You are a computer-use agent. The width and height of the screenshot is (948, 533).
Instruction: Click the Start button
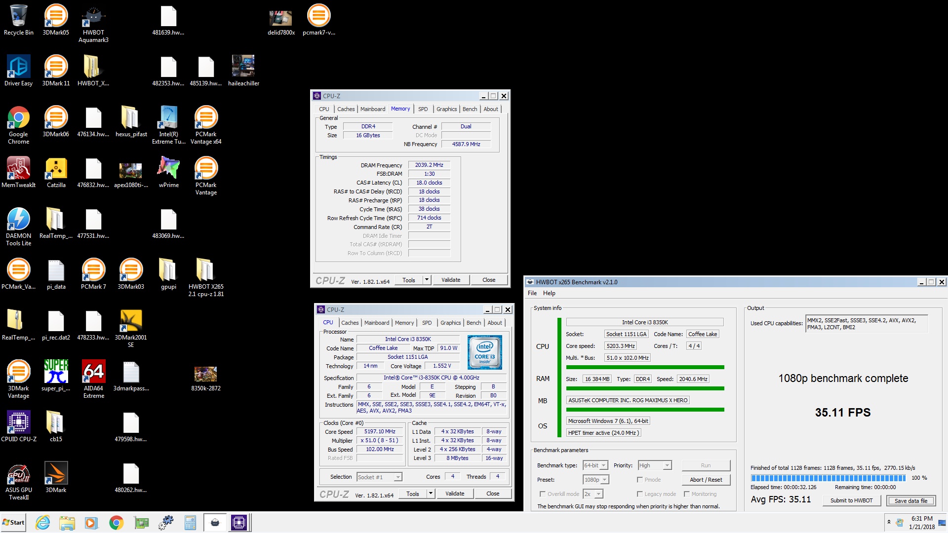point(13,523)
